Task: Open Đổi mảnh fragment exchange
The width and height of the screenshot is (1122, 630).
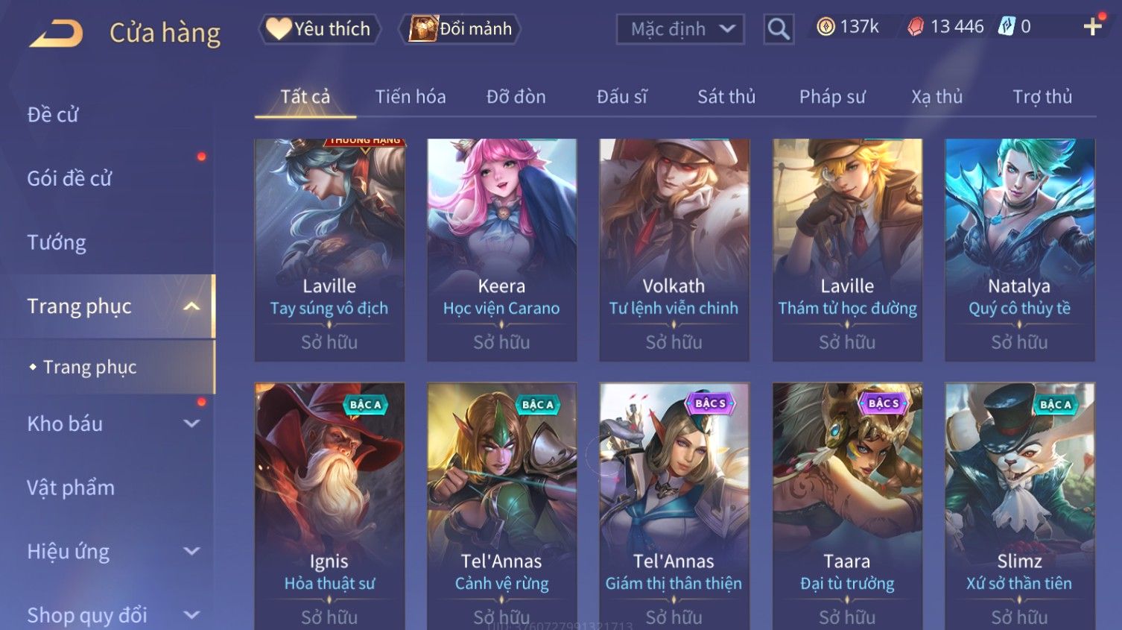Action: [460, 29]
